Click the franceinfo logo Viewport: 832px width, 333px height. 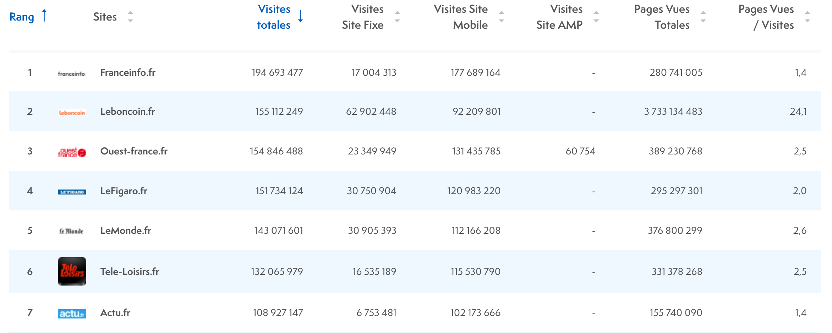point(72,74)
